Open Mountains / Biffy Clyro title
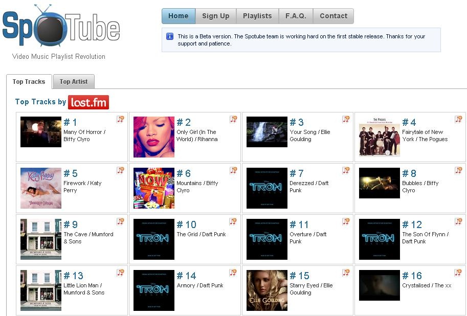The image size is (467, 316). click(x=197, y=187)
